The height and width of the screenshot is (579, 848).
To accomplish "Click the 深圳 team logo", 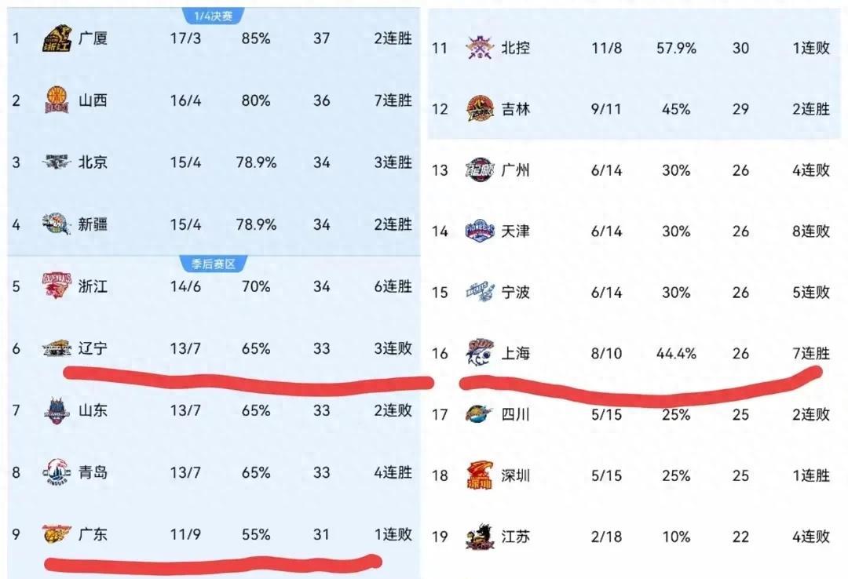I will point(479,475).
